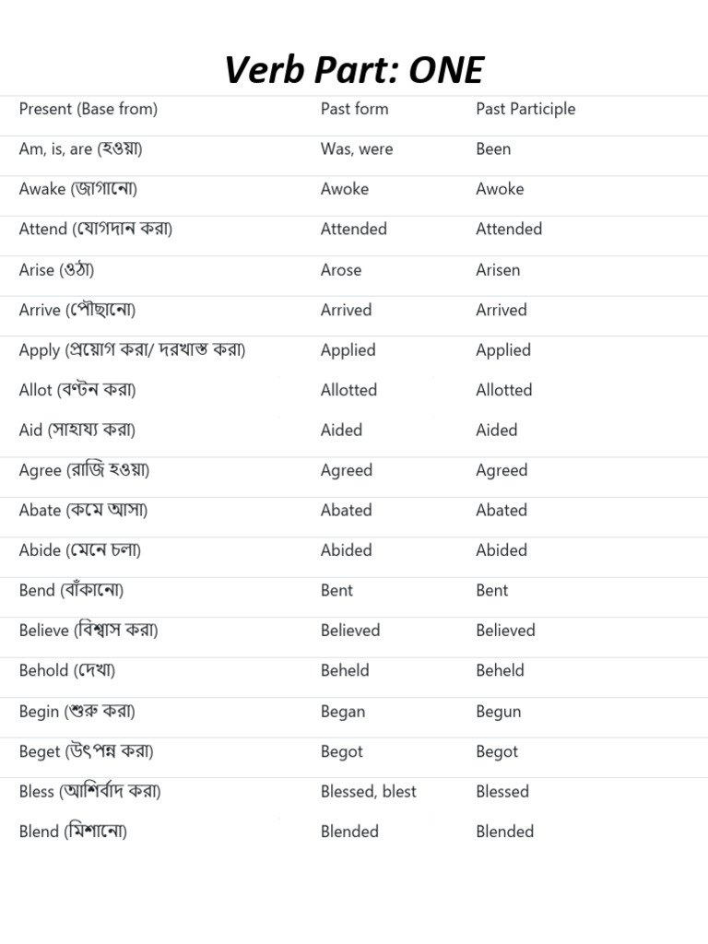This screenshot has height=944, width=708.
Task: Click the 'Past Participle' column header
Action: pyautogui.click(x=525, y=109)
